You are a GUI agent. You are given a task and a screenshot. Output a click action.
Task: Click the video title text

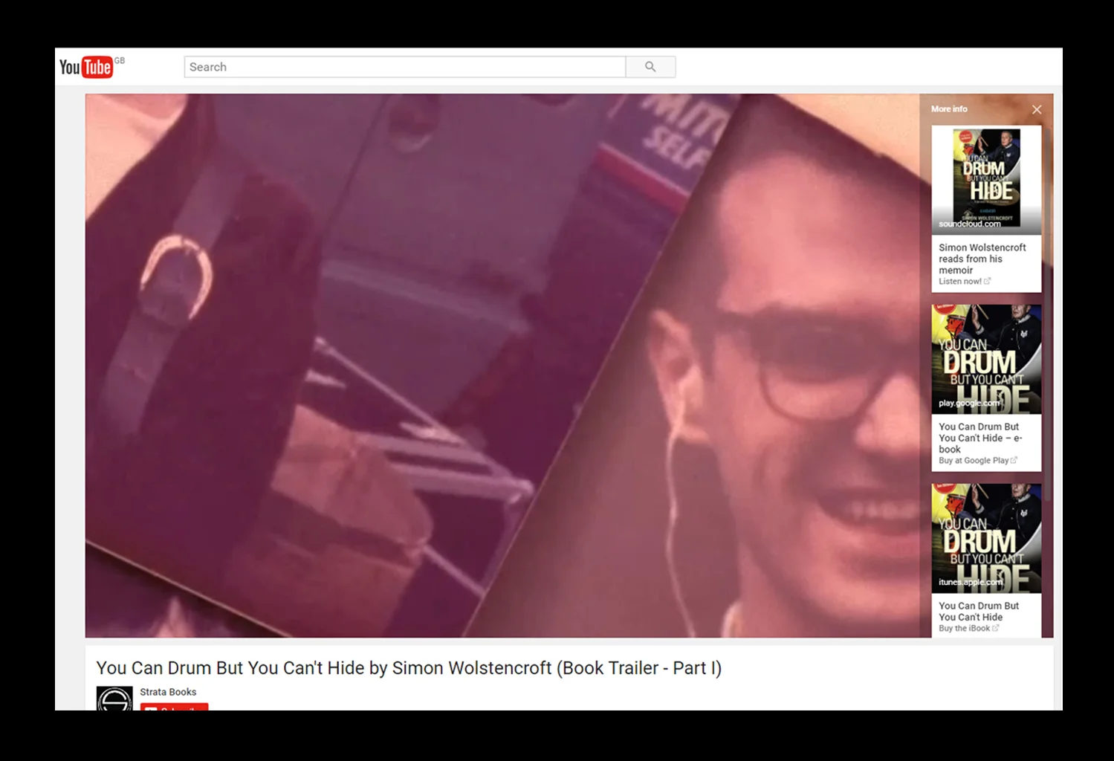coord(409,668)
